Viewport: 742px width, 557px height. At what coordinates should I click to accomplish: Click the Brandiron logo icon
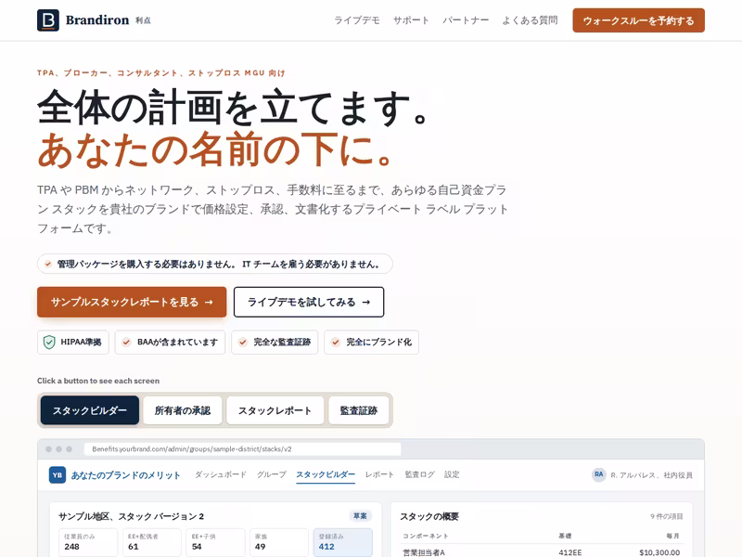[48, 20]
